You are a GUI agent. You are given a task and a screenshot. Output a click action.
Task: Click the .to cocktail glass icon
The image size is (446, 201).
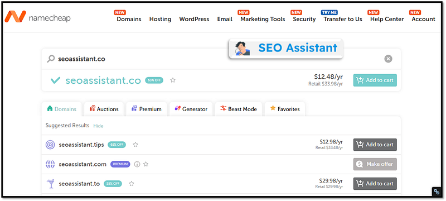pos(50,184)
